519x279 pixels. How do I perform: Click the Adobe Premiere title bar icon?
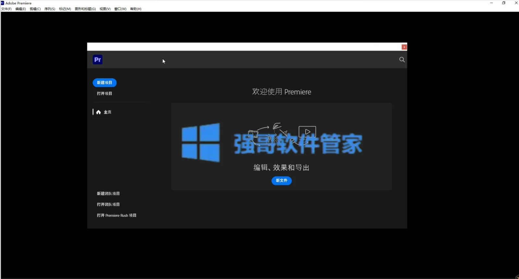coord(3,3)
